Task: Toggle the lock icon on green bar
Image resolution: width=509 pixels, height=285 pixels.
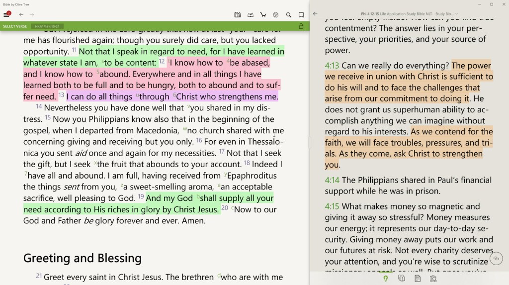Action: (301, 26)
